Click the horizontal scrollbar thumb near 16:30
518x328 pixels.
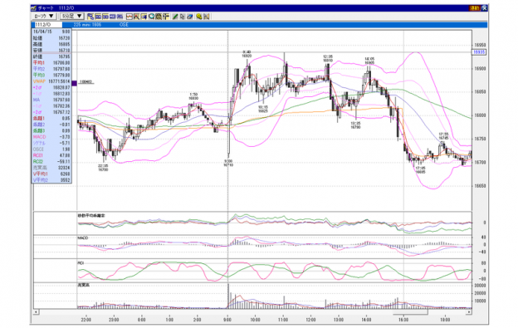(x=410, y=312)
